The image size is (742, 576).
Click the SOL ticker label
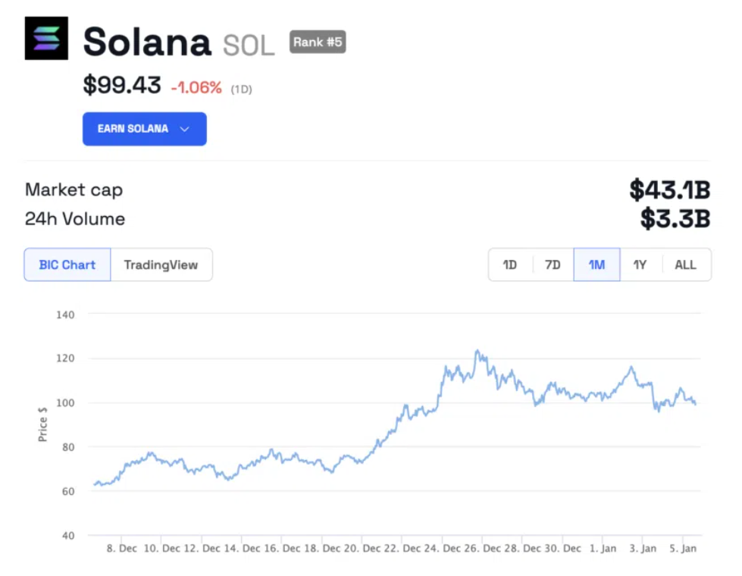point(249,44)
